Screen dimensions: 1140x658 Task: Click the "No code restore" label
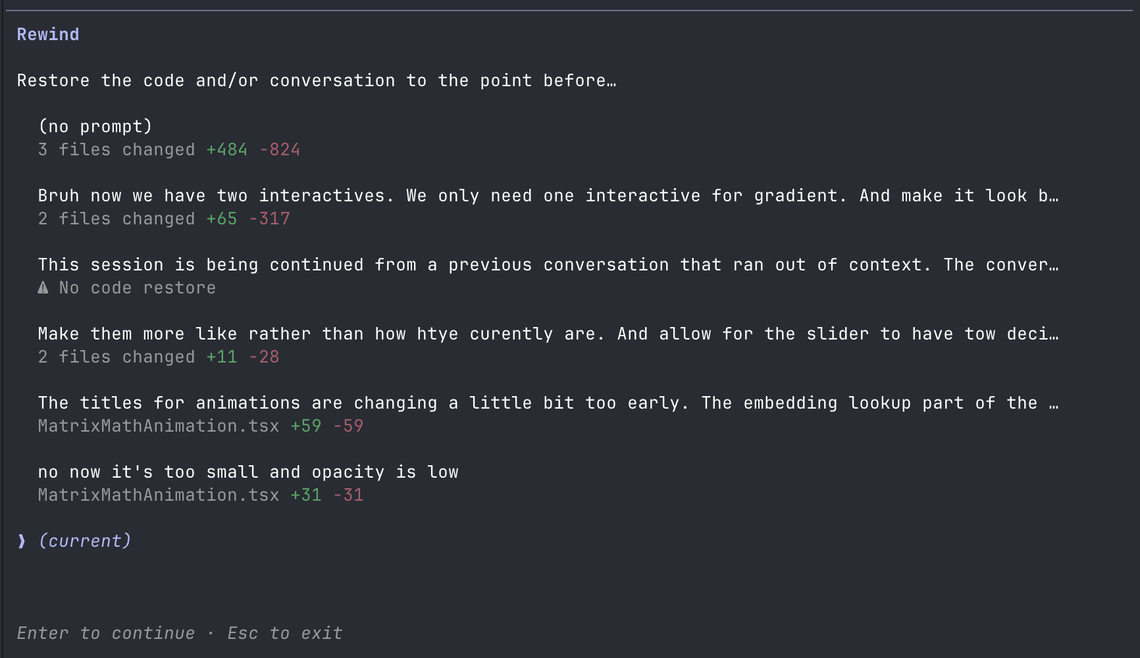(137, 288)
